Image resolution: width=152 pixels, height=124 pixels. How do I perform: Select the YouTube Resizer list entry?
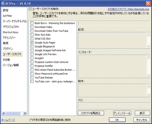44,78
